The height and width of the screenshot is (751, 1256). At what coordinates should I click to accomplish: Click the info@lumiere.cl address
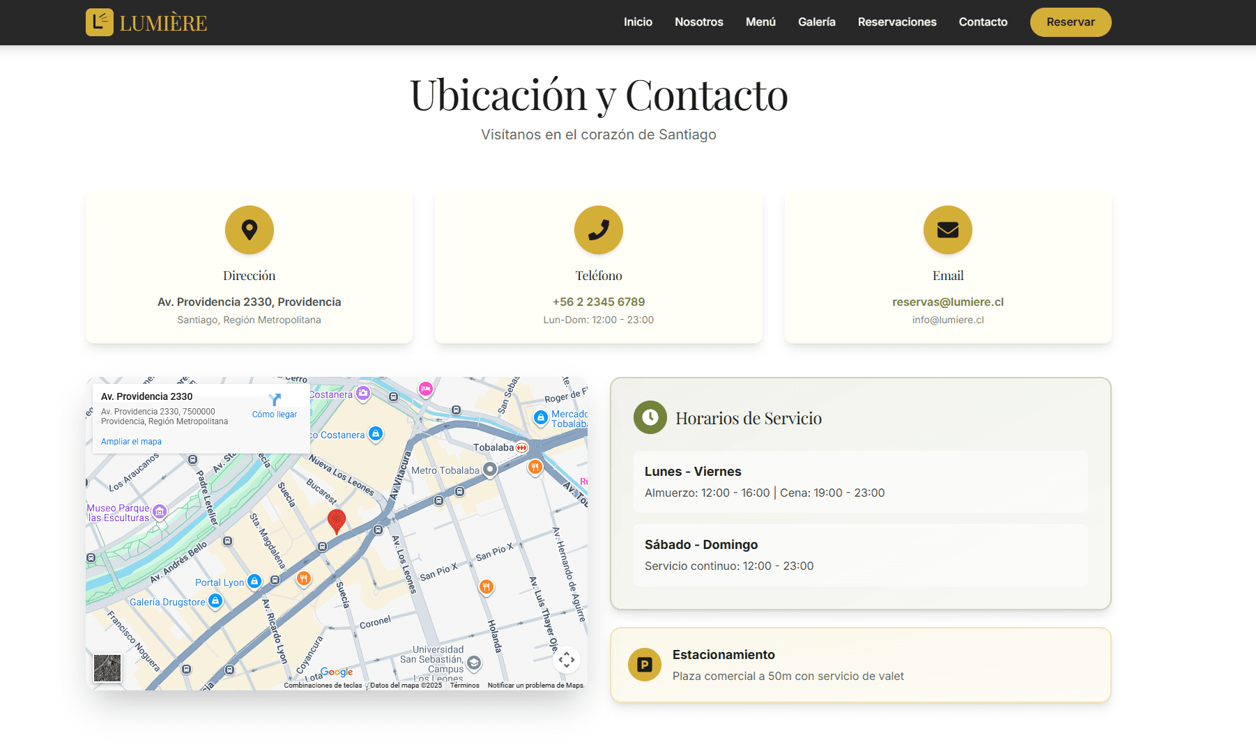pos(948,320)
